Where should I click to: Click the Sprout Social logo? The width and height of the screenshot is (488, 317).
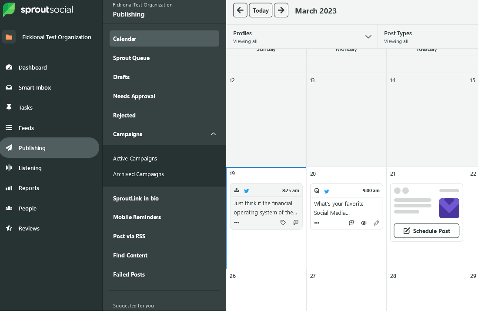(x=38, y=10)
